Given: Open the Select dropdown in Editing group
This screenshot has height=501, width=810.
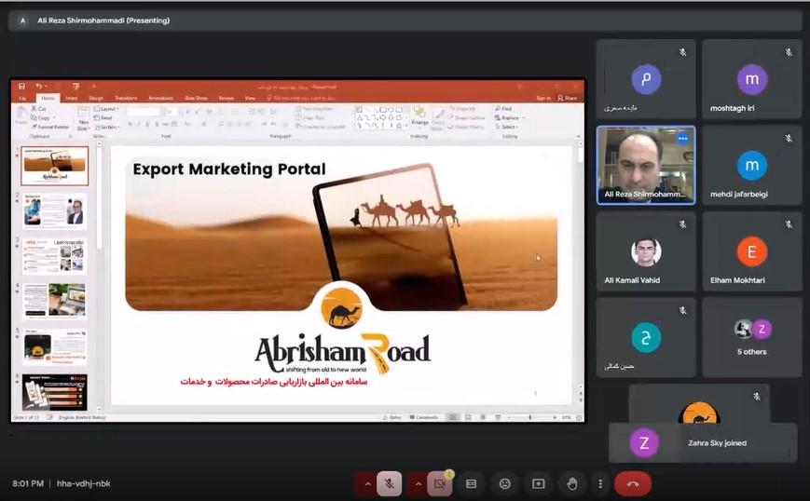Looking at the screenshot, I should point(509,127).
